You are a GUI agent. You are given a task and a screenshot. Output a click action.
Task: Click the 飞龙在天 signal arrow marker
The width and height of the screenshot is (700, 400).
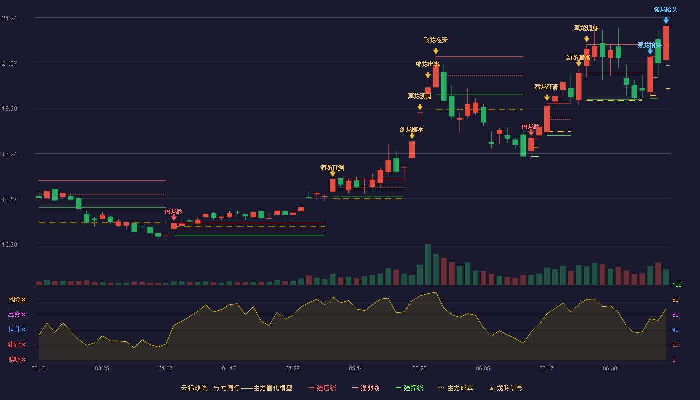tap(436, 51)
